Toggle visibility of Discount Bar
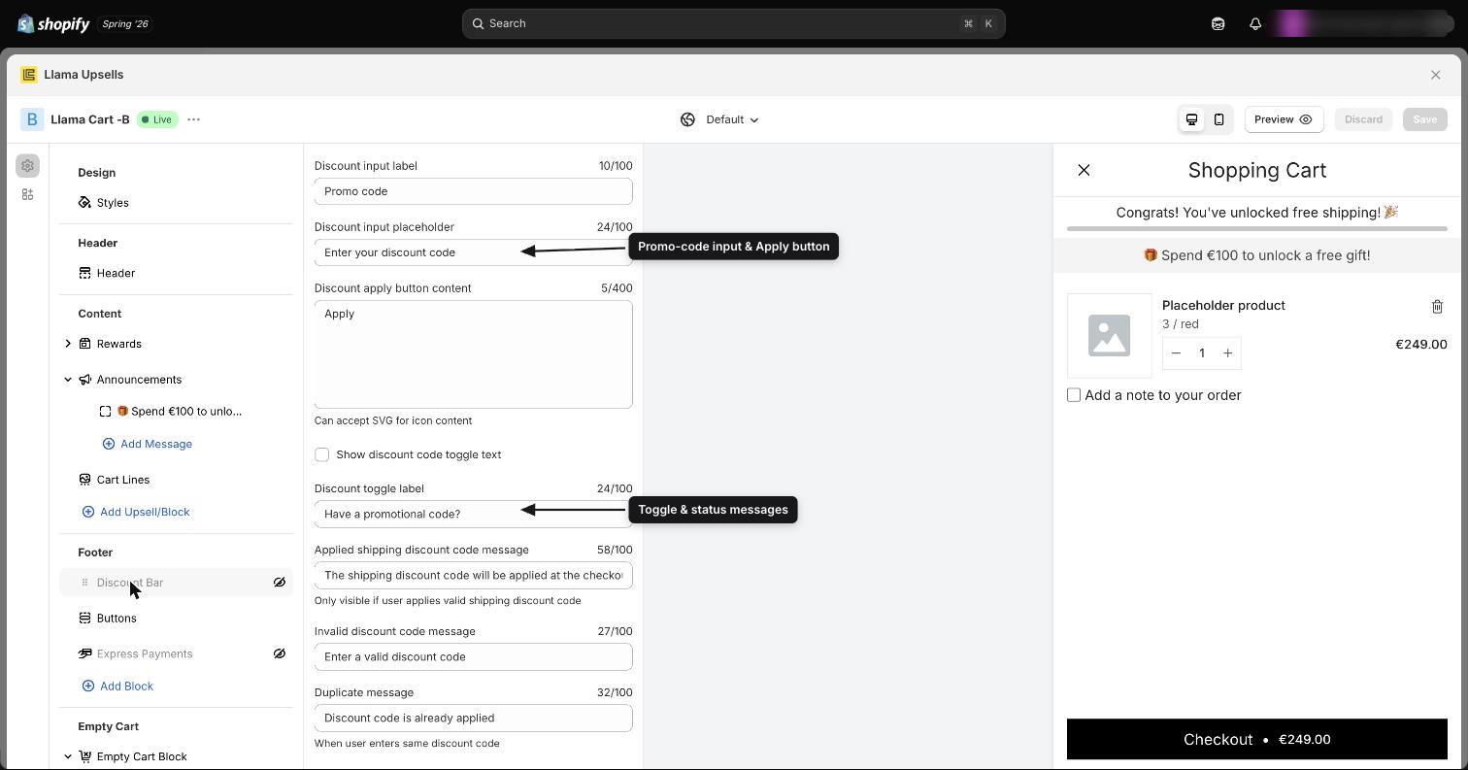Screen dimensions: 1468x770 click(x=279, y=583)
